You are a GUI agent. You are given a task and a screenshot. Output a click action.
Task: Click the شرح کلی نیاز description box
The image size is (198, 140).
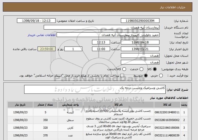tap(95, 89)
